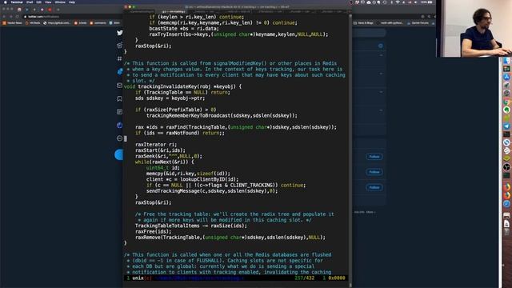Click the '257/432' position in Vim status line
This screenshot has height=288, width=512.
[x=304, y=278]
